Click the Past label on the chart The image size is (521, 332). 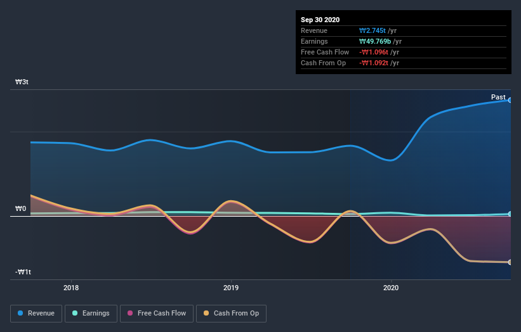coord(498,97)
